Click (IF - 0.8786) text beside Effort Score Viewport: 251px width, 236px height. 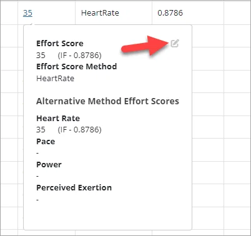point(80,56)
